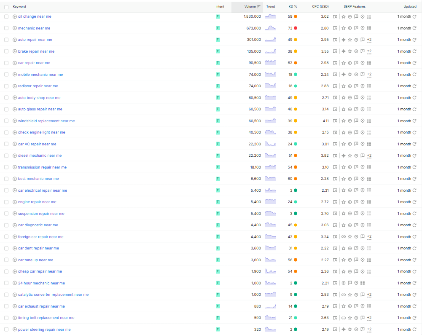View SERP for mobile mechanic near me
Screen dimensions: 422x335
click(x=335, y=74)
